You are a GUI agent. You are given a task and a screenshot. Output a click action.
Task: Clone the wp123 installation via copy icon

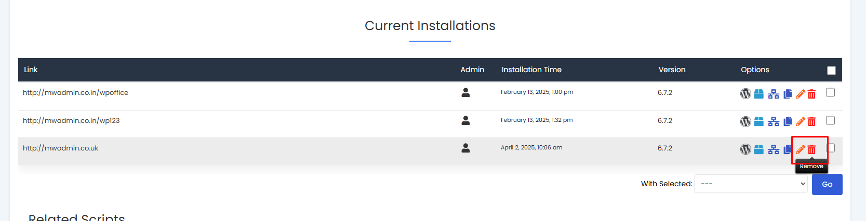(x=788, y=122)
